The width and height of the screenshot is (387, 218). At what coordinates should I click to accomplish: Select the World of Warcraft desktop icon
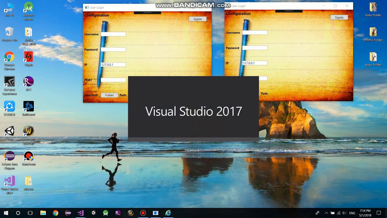click(28, 135)
